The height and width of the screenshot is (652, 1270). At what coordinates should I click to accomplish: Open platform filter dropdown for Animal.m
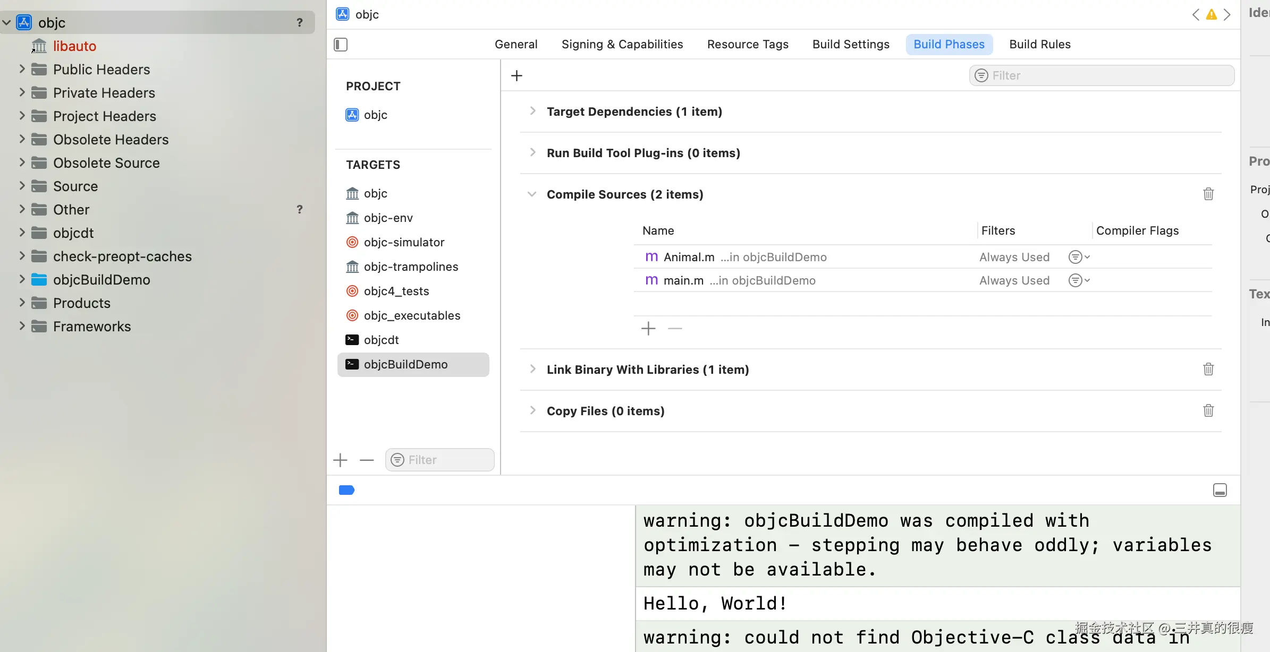pos(1079,257)
